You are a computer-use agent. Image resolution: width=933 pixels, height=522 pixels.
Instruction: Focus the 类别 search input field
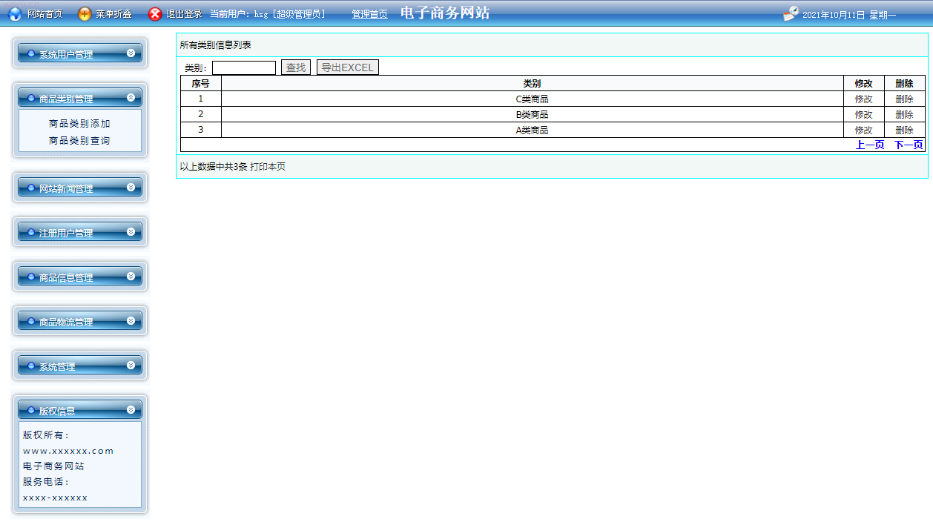coord(244,68)
